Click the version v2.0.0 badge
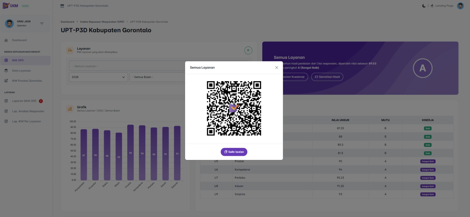This screenshot has width=470, height=217. [25, 6]
